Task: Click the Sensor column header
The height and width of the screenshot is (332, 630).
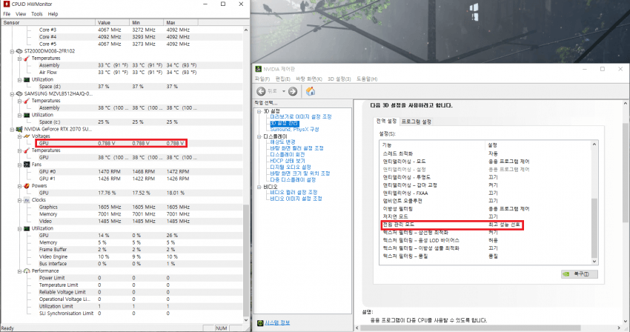Action: click(x=48, y=22)
